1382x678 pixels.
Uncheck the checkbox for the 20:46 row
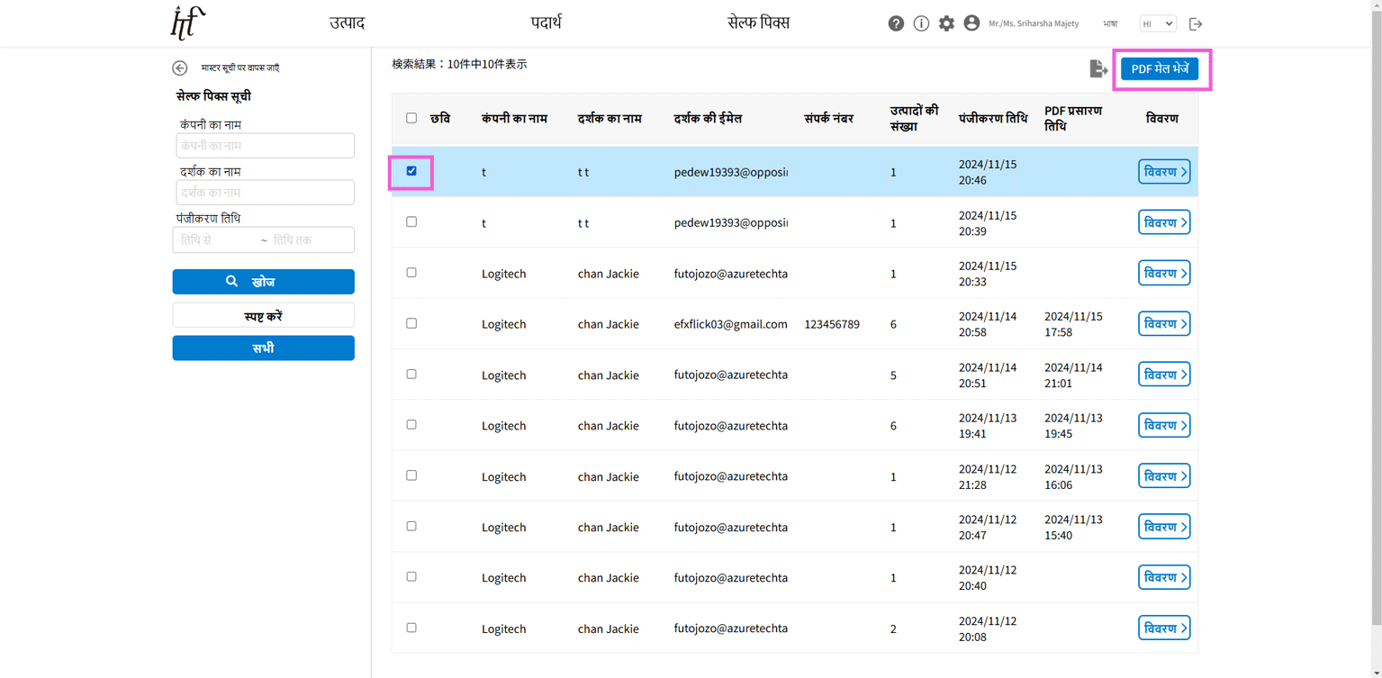click(411, 171)
